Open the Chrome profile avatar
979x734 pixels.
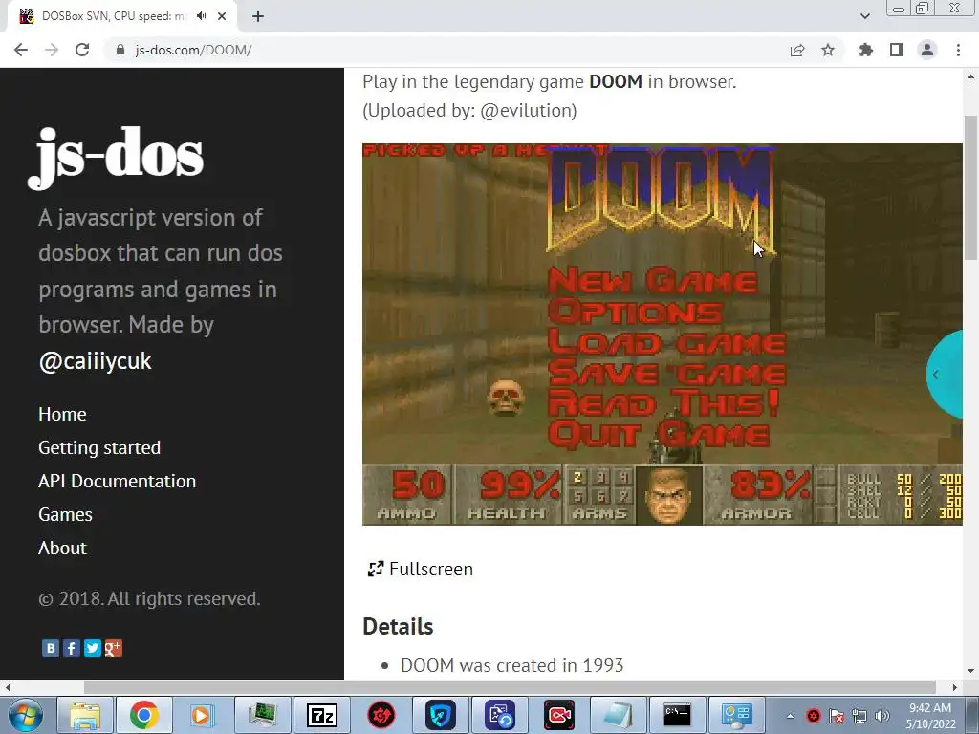pos(926,50)
